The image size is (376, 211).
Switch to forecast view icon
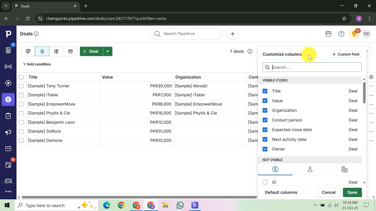click(x=56, y=51)
